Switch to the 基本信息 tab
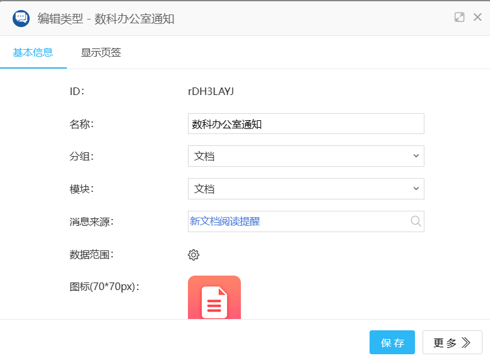 [x=33, y=53]
